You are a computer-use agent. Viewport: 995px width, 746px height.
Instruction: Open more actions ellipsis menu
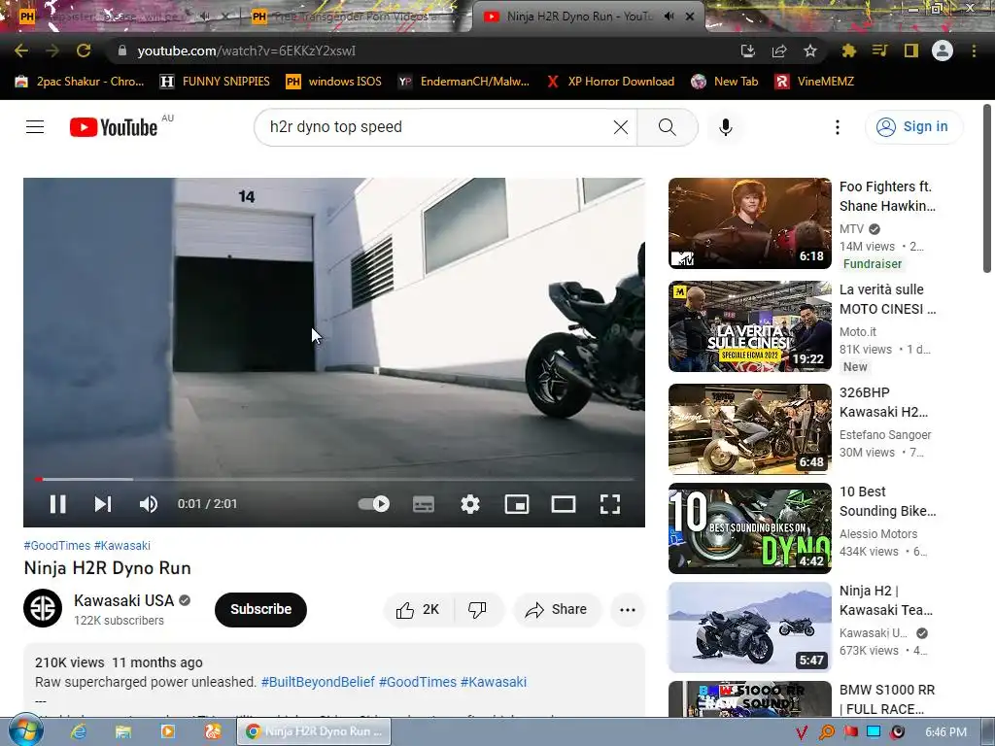coord(628,610)
